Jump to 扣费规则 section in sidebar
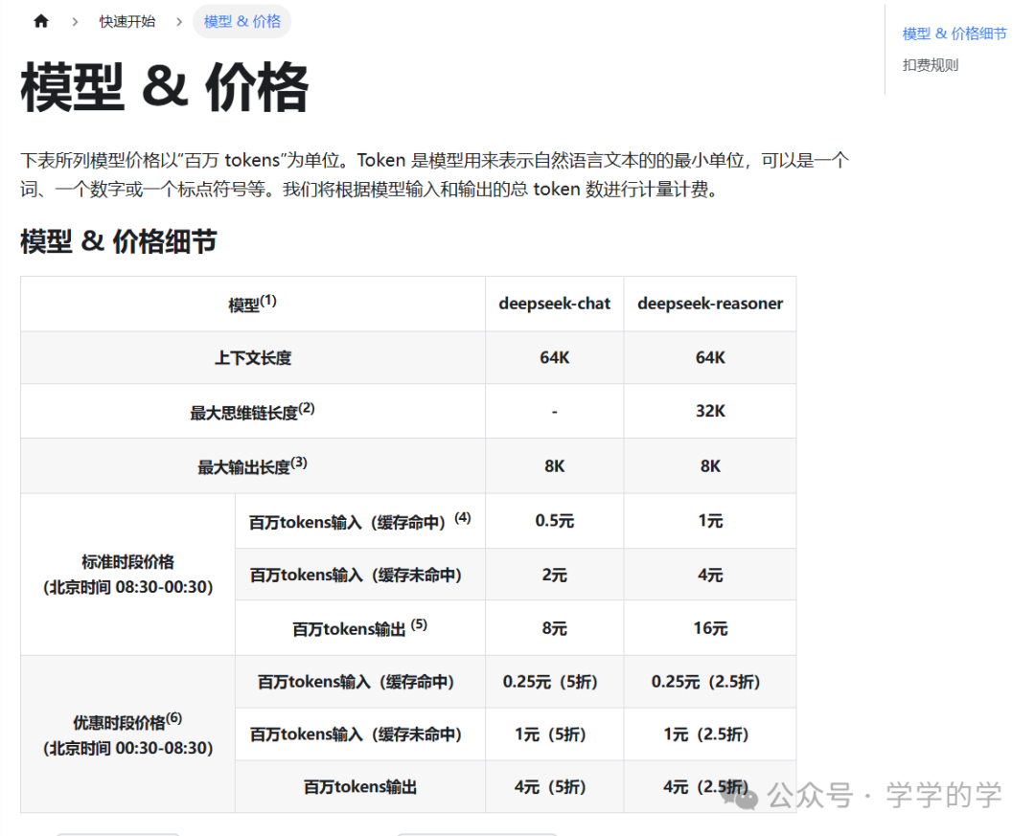This screenshot has height=836, width=1035. tap(931, 65)
